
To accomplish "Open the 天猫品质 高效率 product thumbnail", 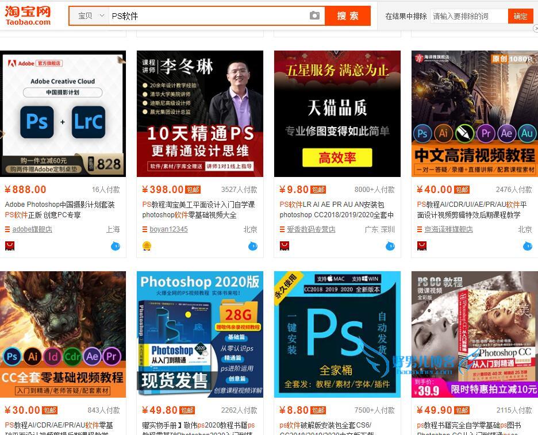I will click(x=337, y=114).
